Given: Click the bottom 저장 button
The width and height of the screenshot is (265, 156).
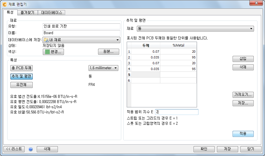Looking at the screenshot, I should tap(227, 149).
